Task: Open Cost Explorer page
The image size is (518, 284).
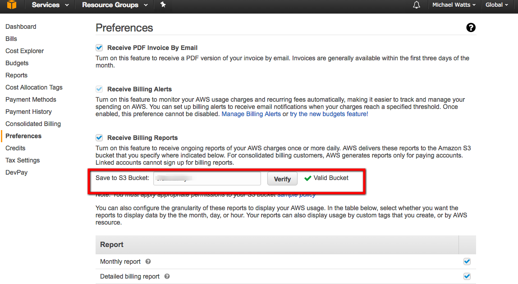Action: coord(24,51)
